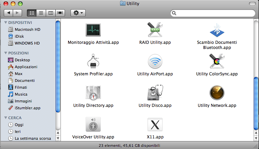
Task: Show Oggi saved search
Action: 16,125
